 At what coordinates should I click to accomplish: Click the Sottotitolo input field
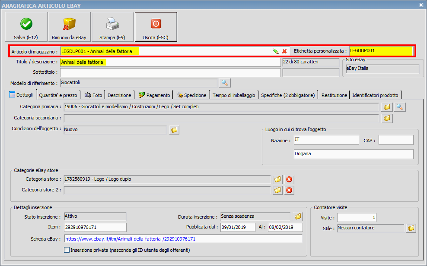(x=170, y=72)
